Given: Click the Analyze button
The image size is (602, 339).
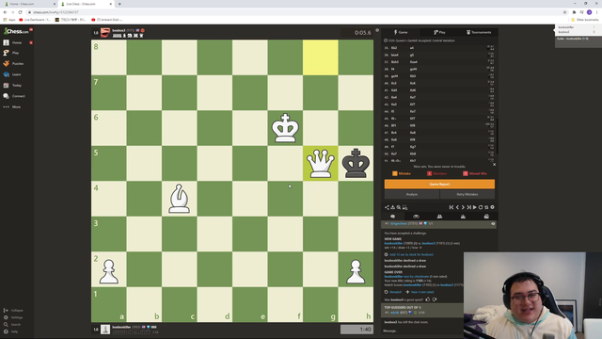Looking at the screenshot, I should pyautogui.click(x=412, y=195).
